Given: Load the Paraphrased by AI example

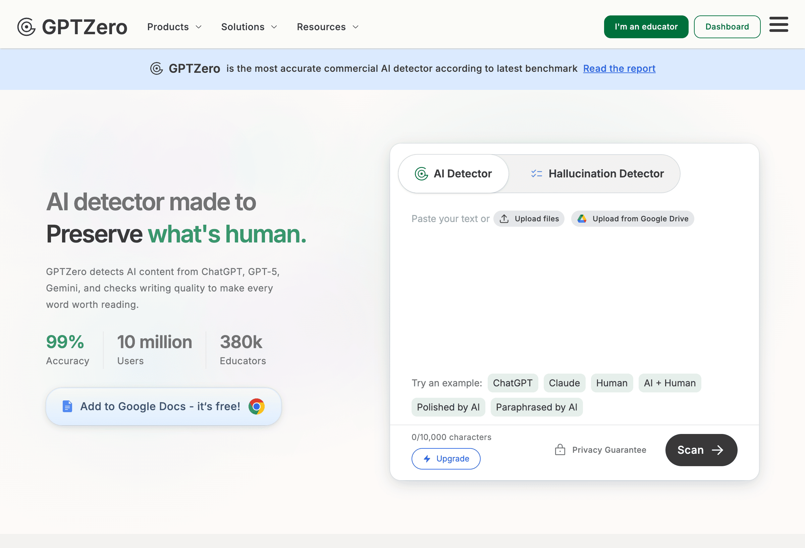Looking at the screenshot, I should [x=536, y=407].
